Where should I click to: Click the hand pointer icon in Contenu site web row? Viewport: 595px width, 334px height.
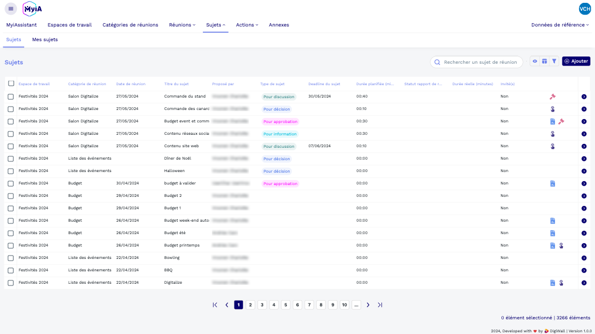[553, 146]
